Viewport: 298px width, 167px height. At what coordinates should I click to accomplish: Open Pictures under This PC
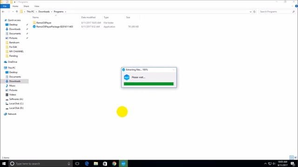(14, 90)
